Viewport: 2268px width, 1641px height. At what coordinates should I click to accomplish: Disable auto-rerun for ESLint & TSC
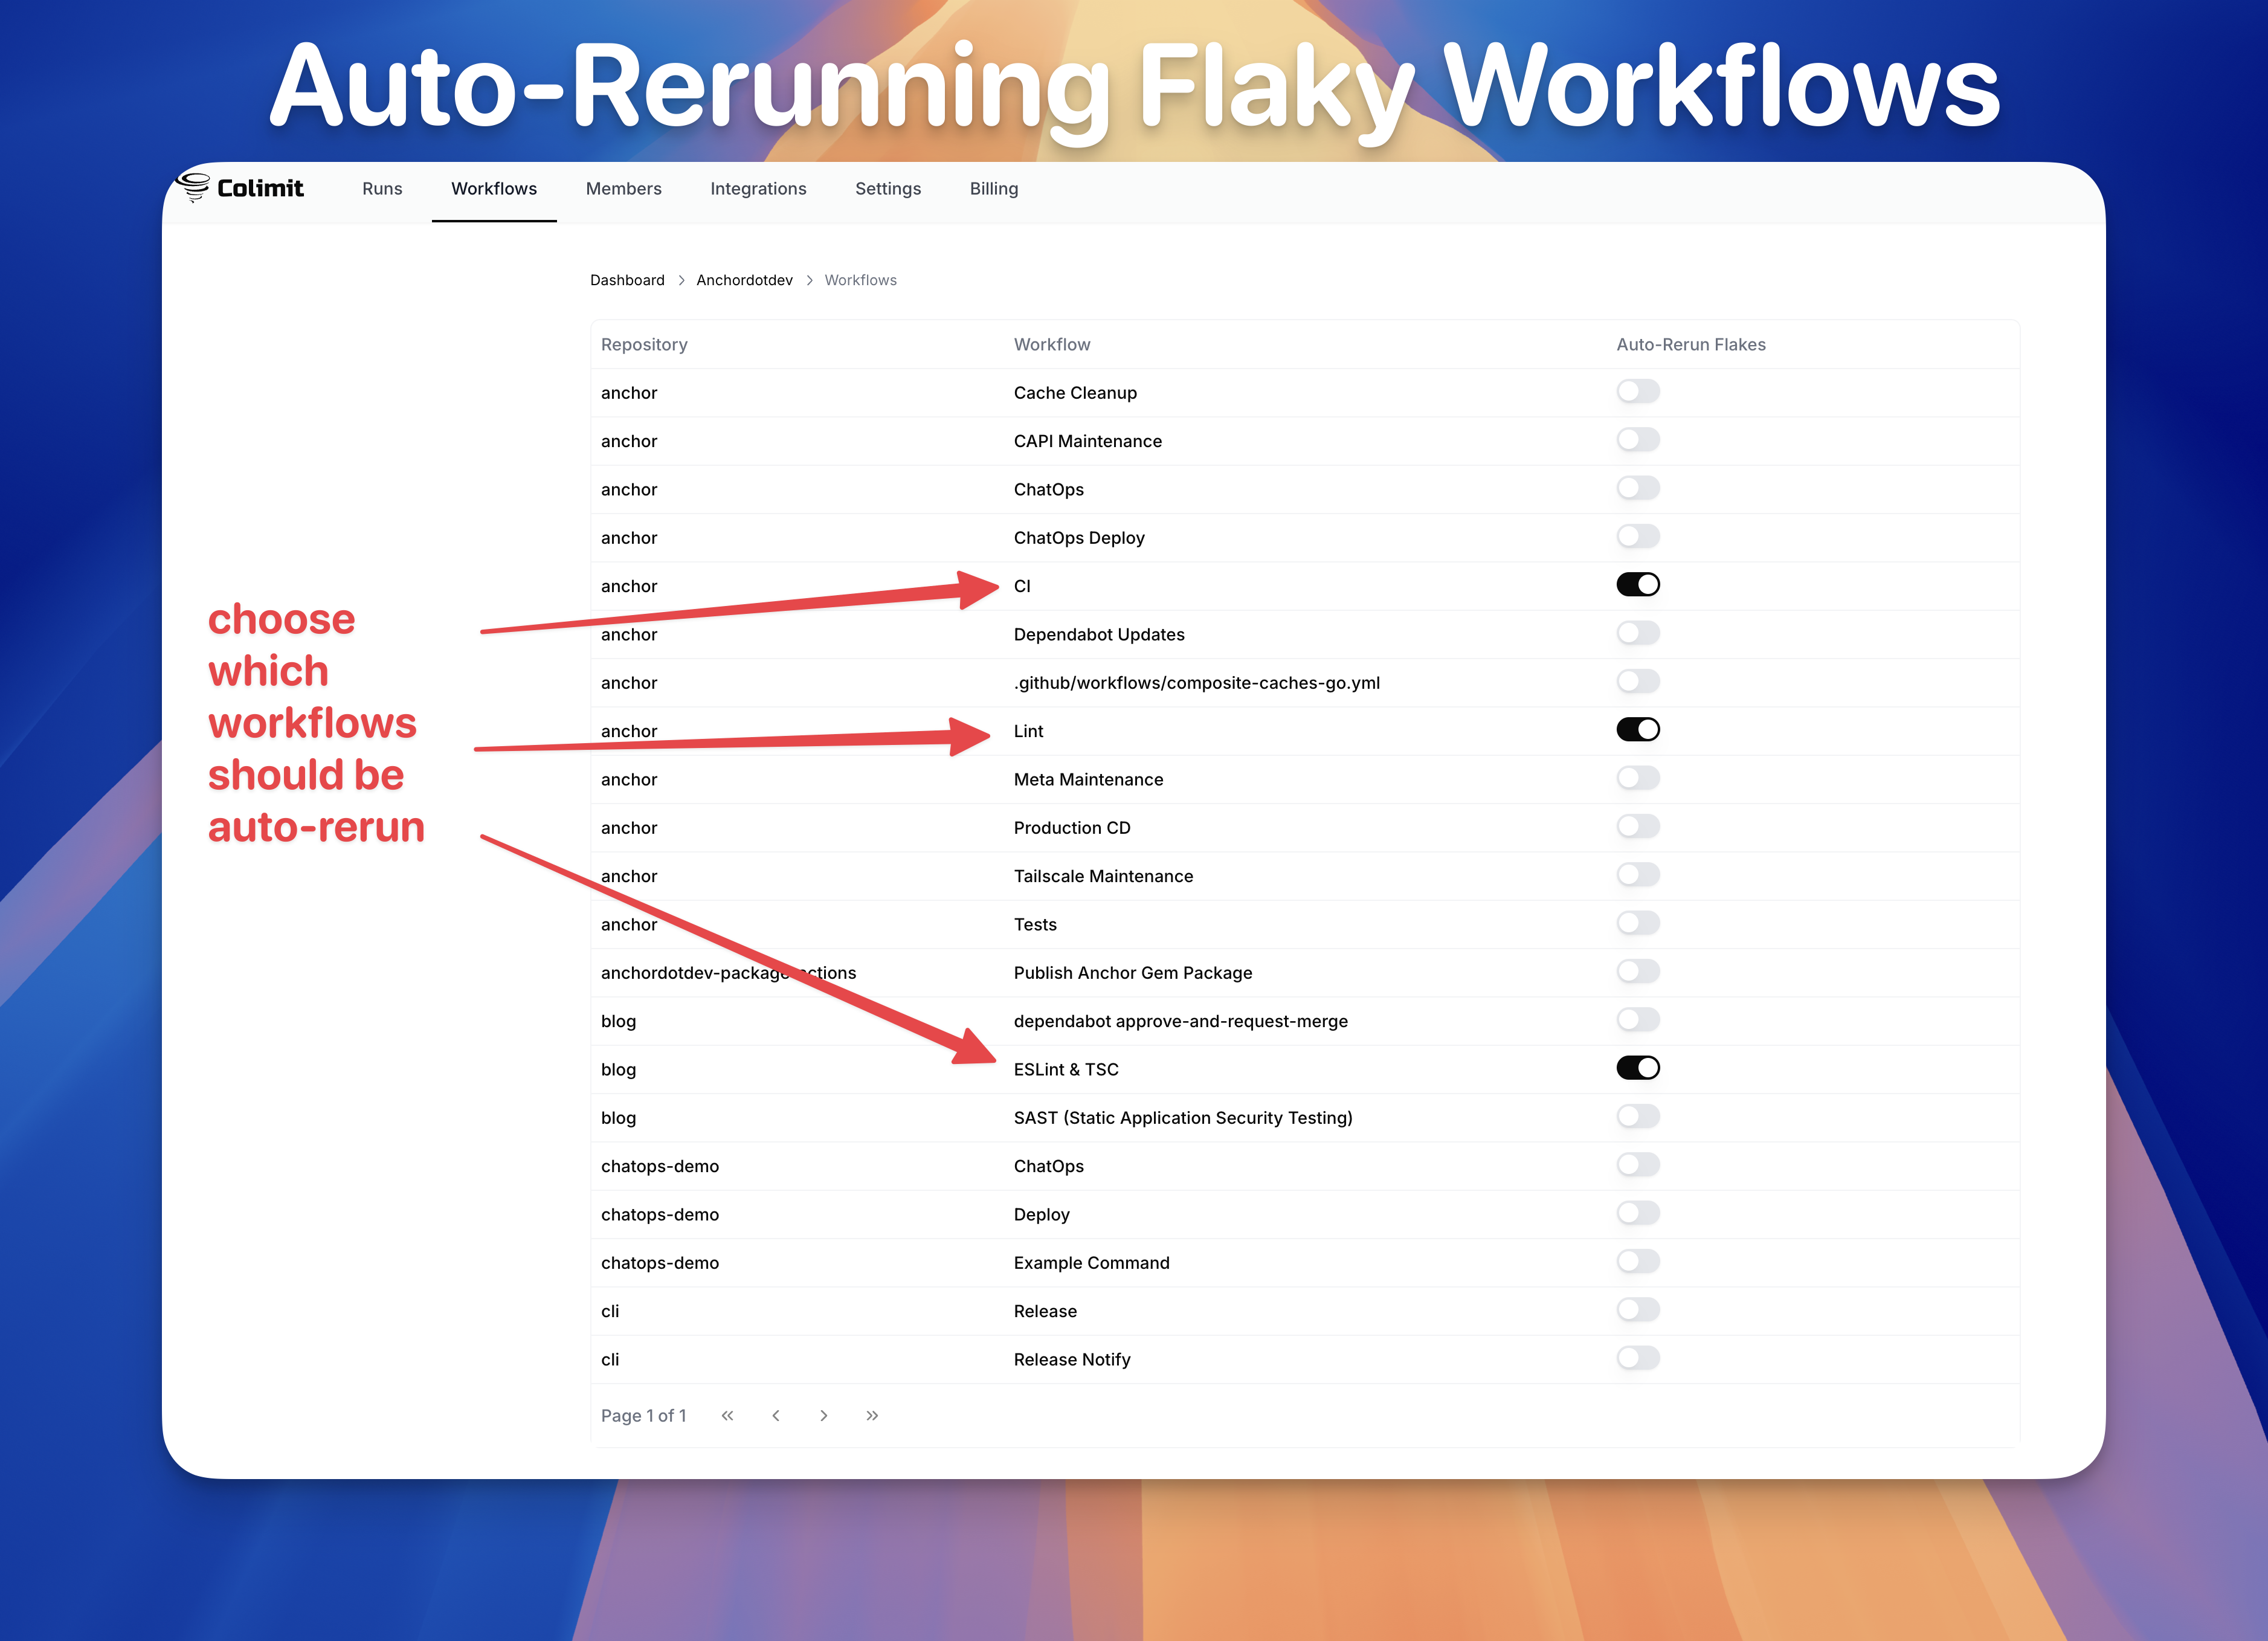[x=1638, y=1068]
